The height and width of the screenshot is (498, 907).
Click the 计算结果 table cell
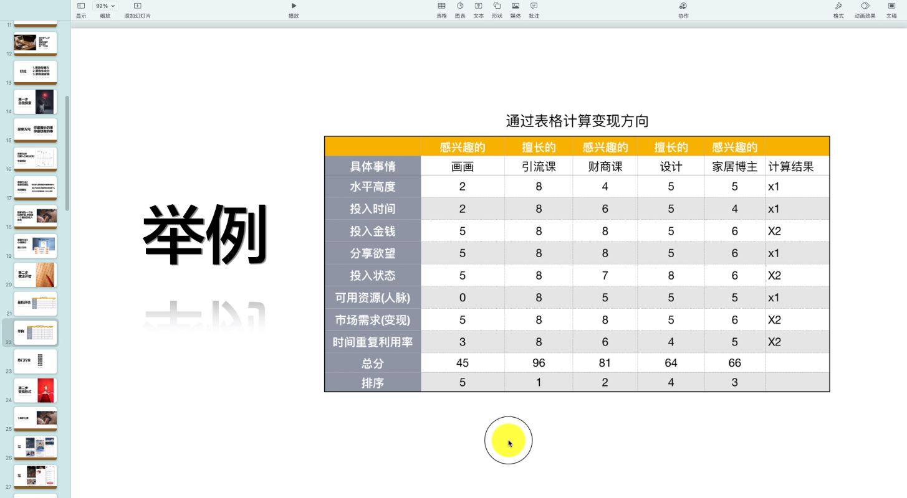tap(790, 166)
